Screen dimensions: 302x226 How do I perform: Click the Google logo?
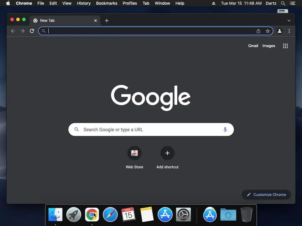pyautogui.click(x=151, y=98)
